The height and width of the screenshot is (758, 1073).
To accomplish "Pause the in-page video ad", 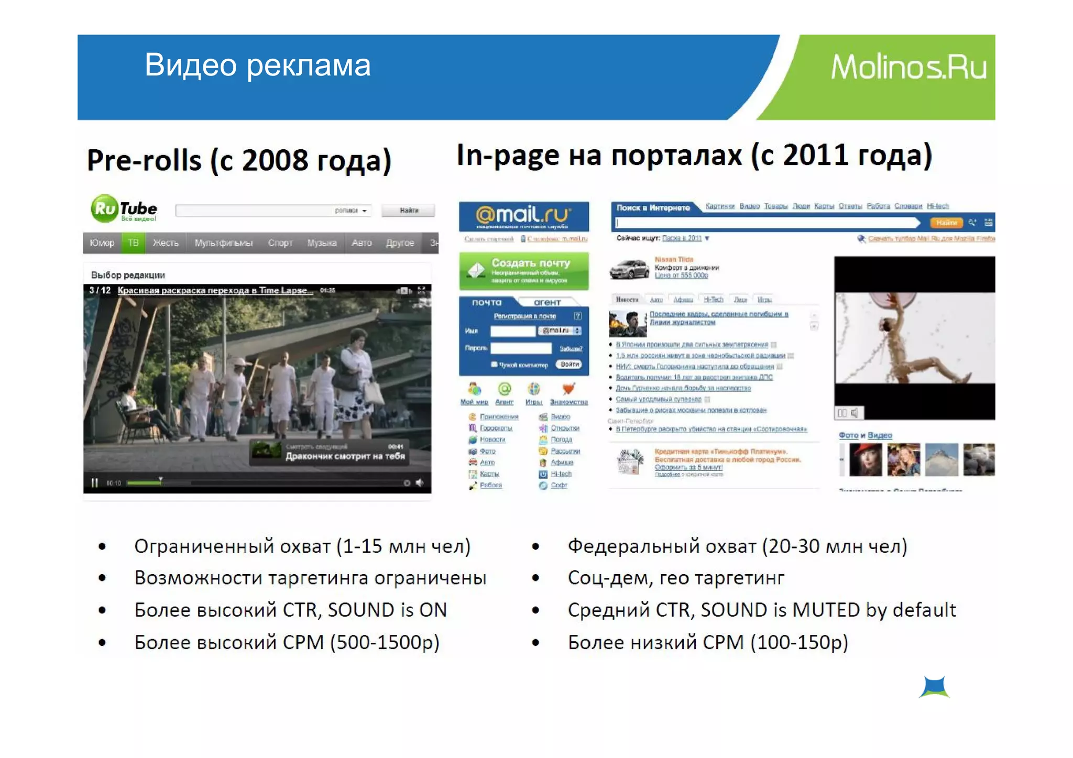I will point(842,413).
